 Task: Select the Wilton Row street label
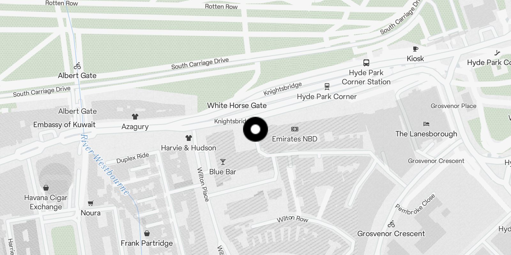[292, 219]
